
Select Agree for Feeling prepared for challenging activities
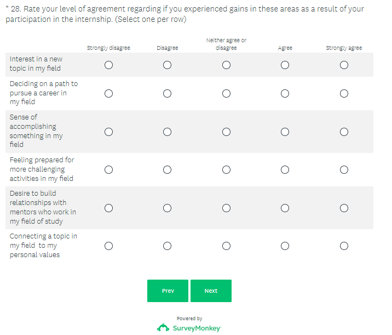tap(285, 169)
